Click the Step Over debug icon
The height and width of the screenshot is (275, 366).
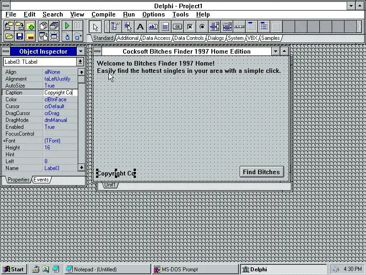click(x=78, y=36)
